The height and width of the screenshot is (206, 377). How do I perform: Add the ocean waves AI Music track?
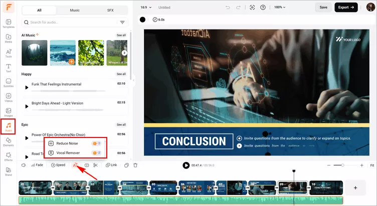pos(71,61)
